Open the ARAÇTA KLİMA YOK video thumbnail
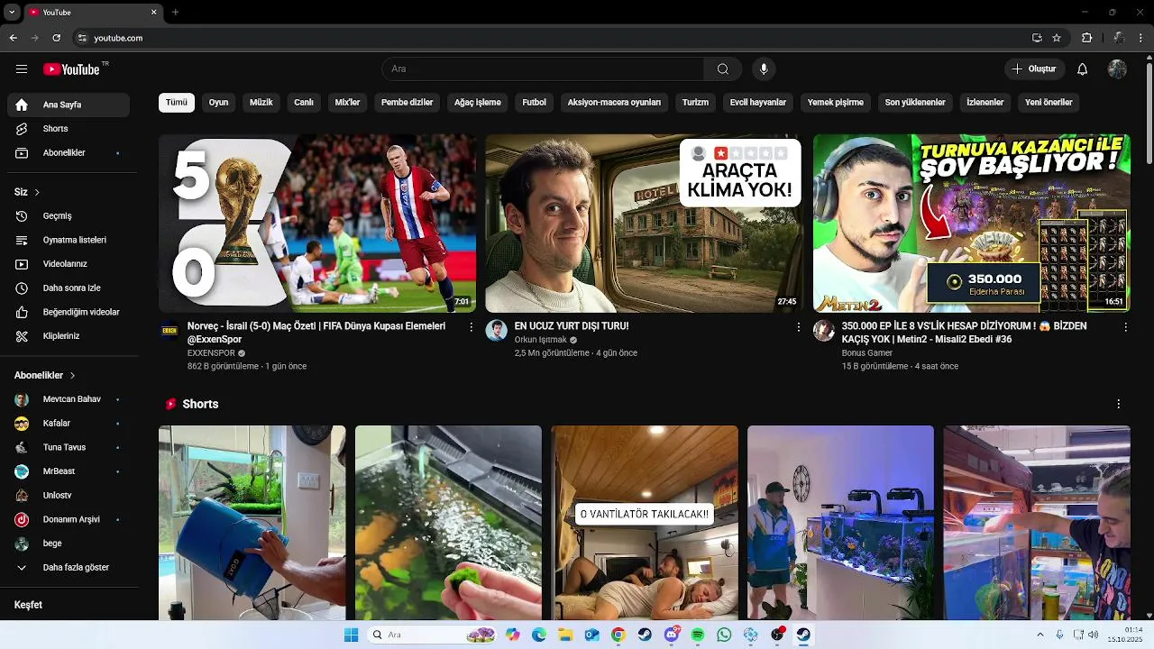Viewport: 1154px width, 649px height. pos(644,223)
